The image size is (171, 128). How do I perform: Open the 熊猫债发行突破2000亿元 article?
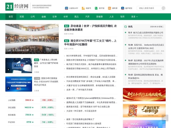click(92, 69)
